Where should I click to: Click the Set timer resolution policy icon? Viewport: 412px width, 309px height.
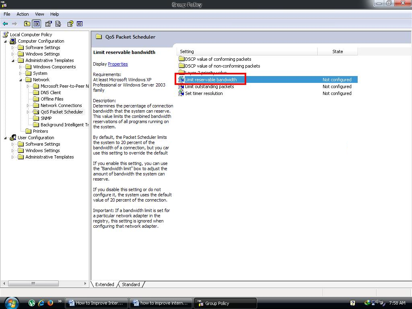(181, 93)
